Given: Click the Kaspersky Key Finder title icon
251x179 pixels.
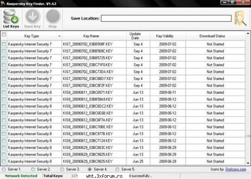Looking at the screenshot, I should tap(3, 3).
